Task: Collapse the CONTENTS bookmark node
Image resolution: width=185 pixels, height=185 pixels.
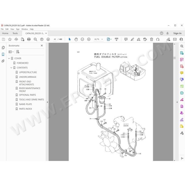Action: tap(11, 68)
